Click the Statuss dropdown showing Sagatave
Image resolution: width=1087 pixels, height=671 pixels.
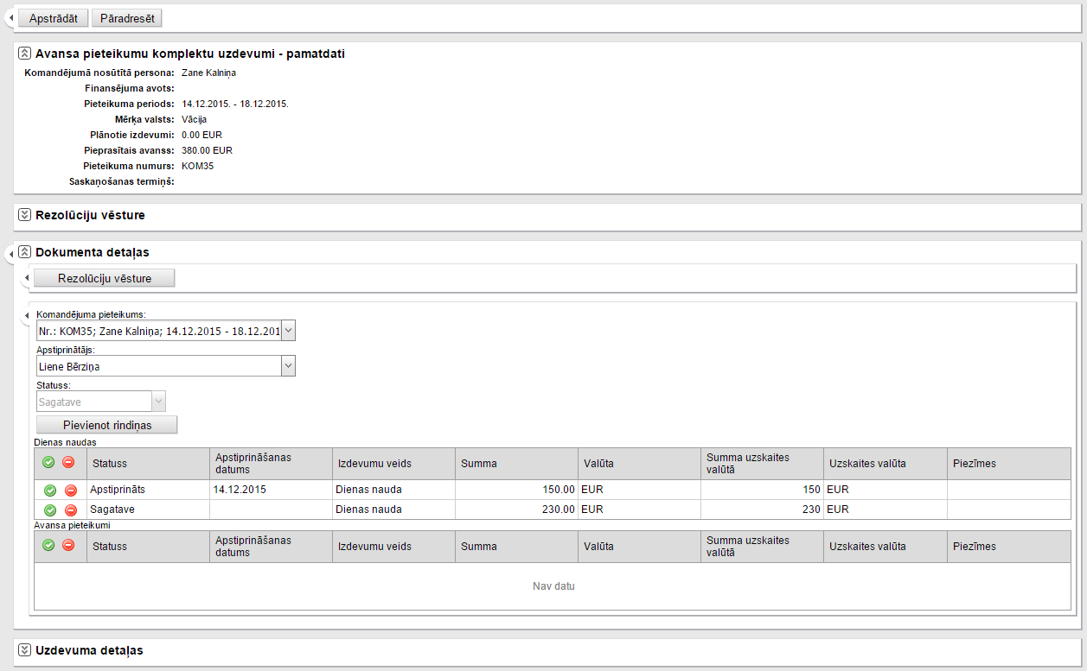click(x=101, y=402)
